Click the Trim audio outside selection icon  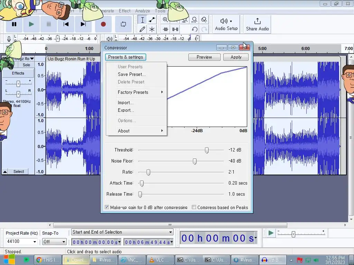pyautogui.click(x=166, y=29)
